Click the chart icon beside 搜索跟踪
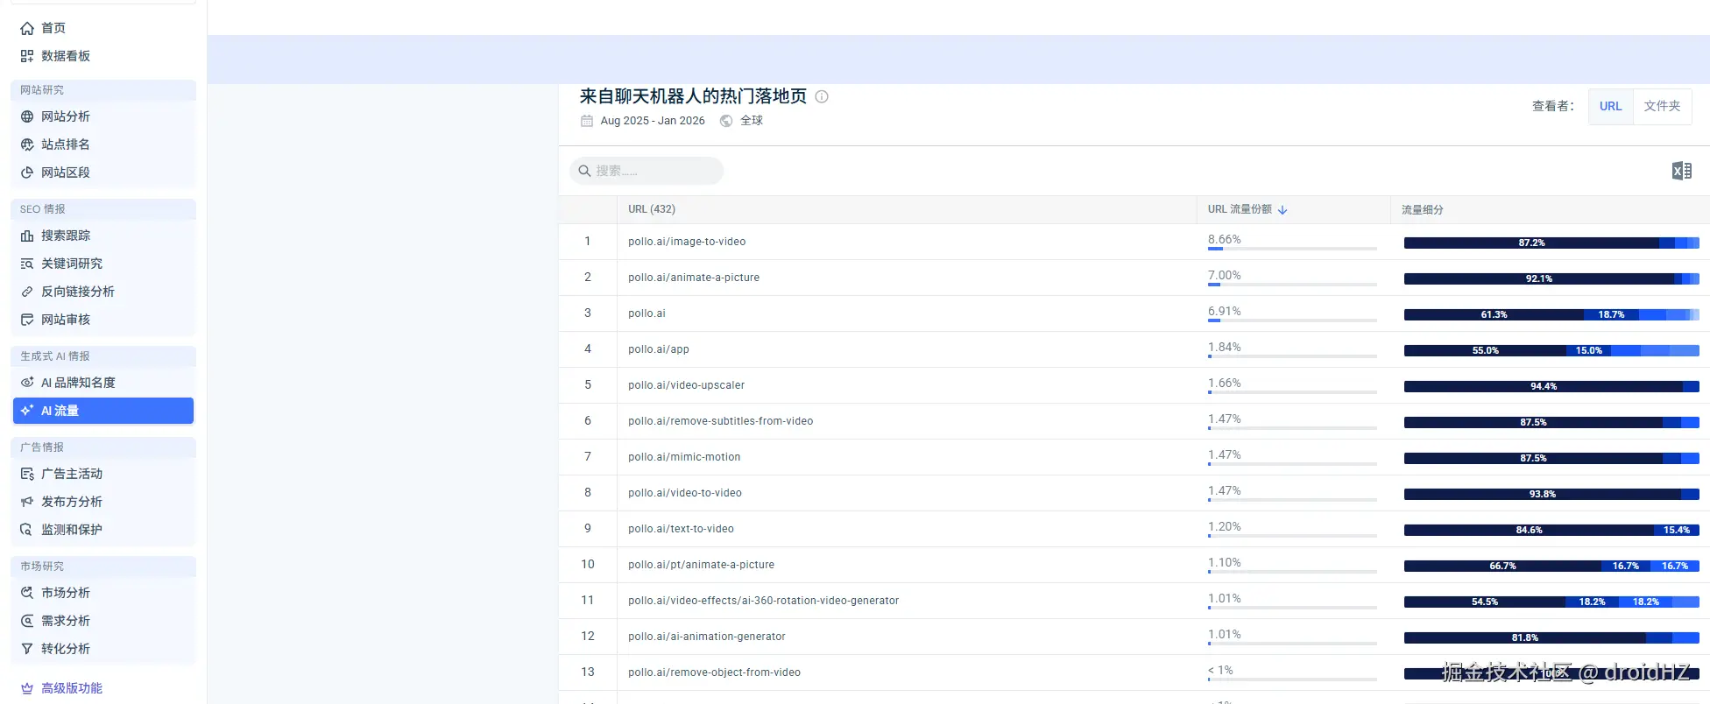 (27, 236)
